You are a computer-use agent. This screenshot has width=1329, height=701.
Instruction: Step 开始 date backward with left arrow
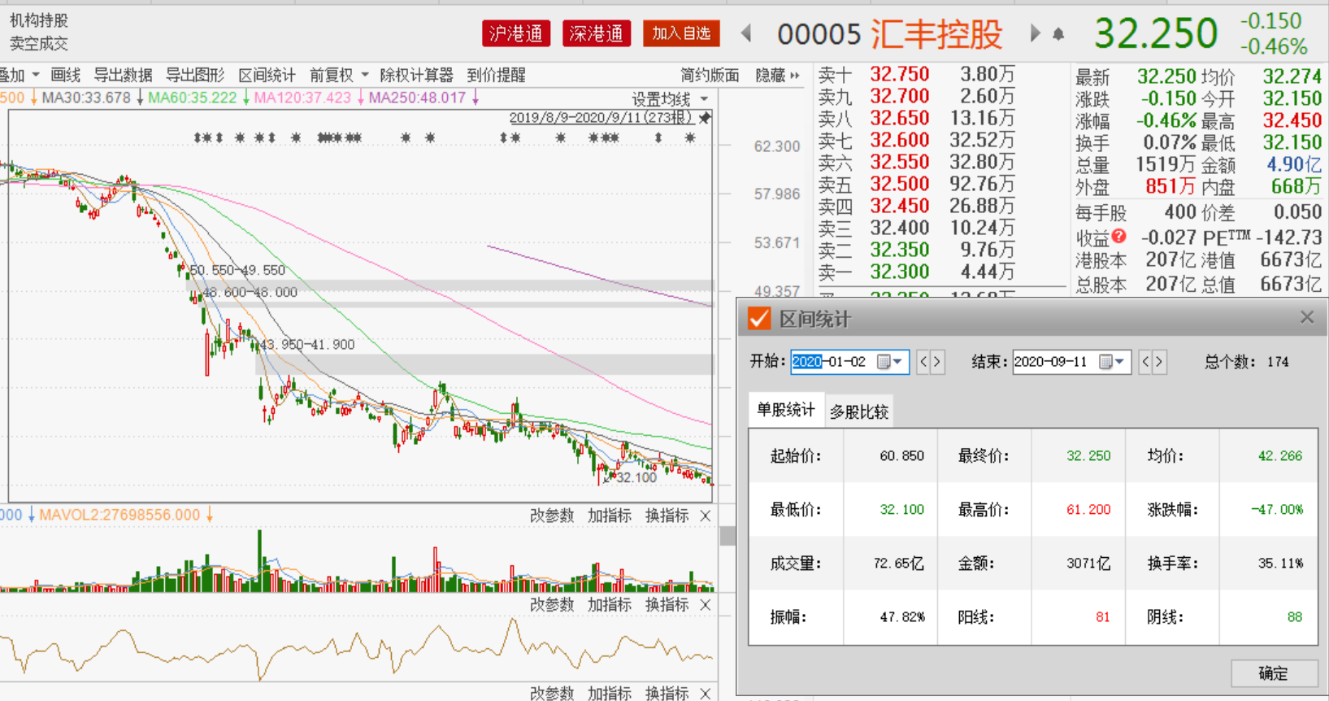tap(923, 362)
